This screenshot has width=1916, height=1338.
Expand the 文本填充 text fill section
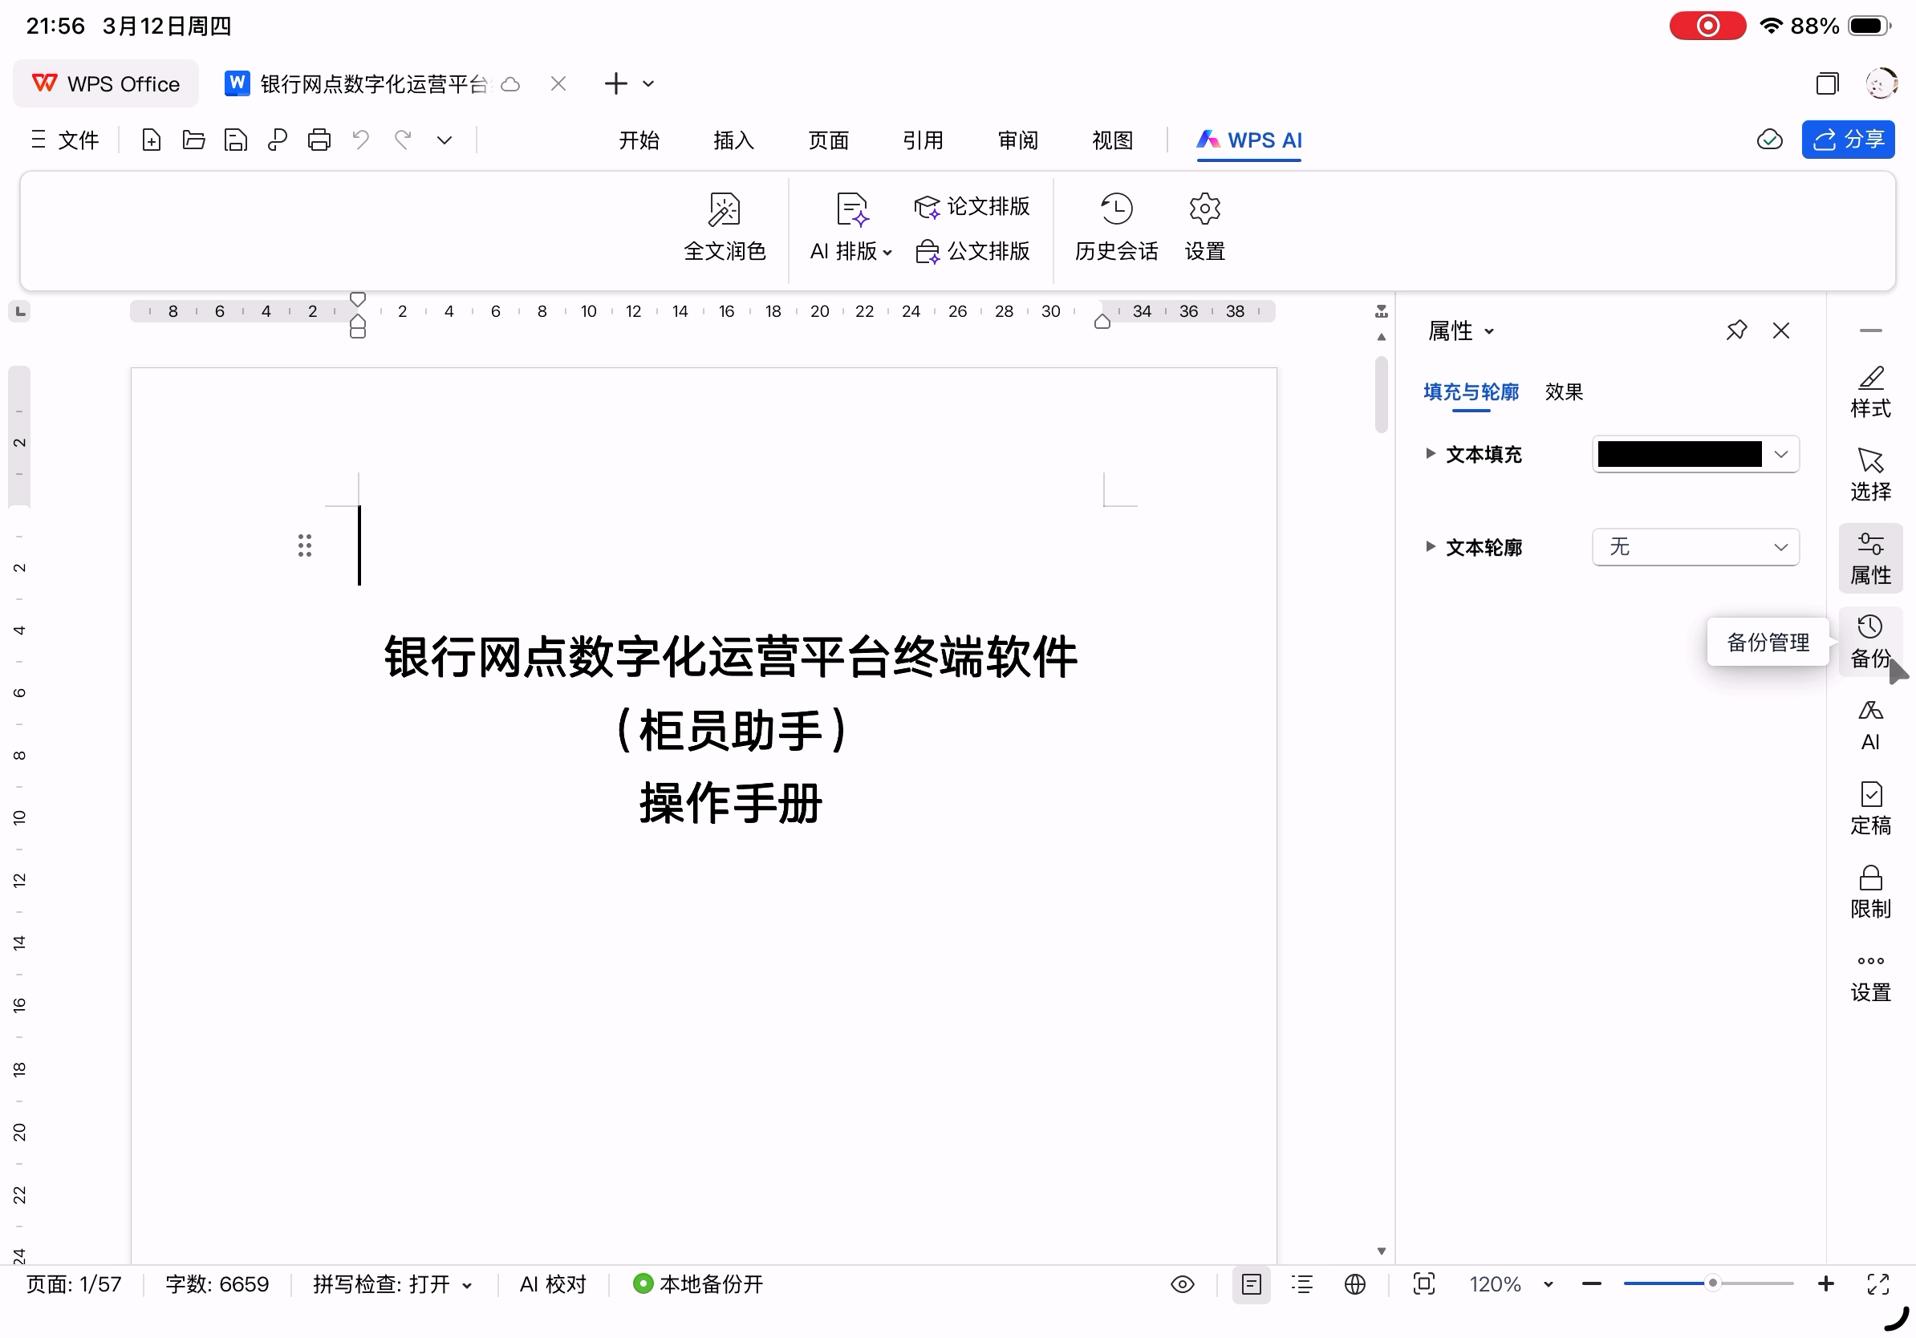[1431, 454]
